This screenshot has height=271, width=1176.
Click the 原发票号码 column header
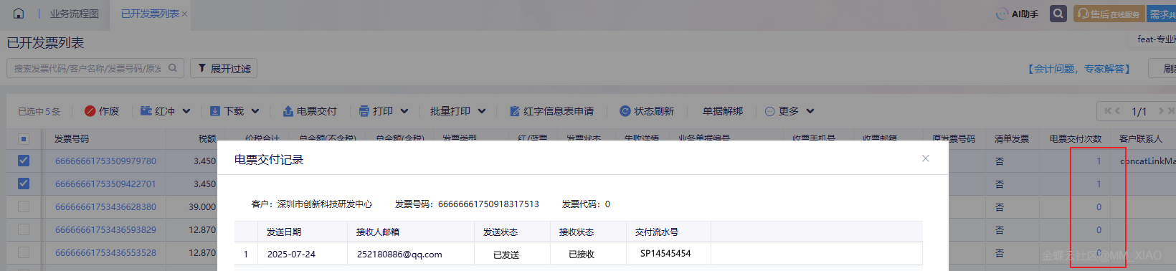click(954, 138)
